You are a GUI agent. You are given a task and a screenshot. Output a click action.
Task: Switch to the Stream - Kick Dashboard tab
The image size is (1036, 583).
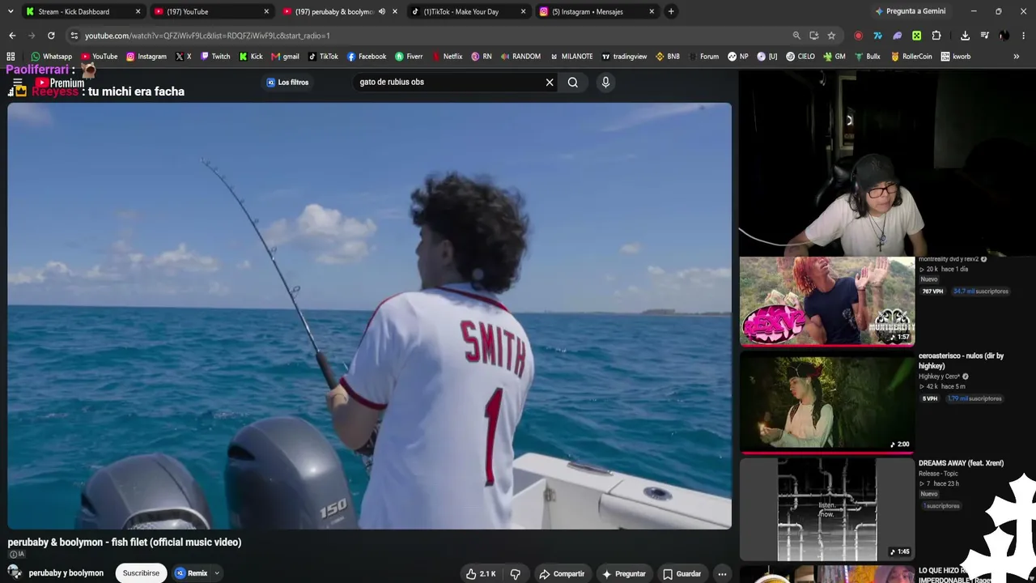(83, 11)
